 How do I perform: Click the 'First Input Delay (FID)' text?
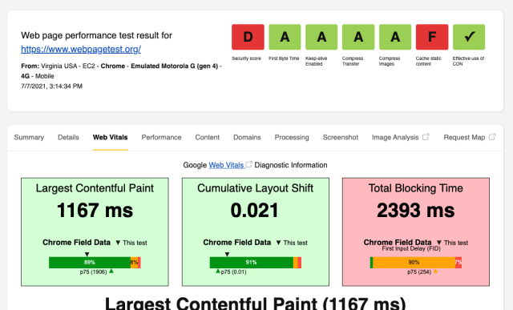[411, 248]
